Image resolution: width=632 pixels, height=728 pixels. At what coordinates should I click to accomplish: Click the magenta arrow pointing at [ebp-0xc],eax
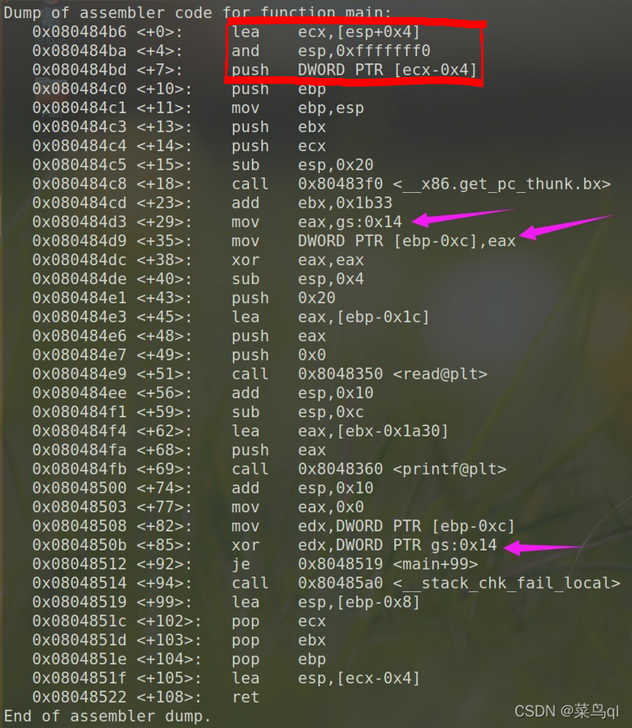(566, 227)
